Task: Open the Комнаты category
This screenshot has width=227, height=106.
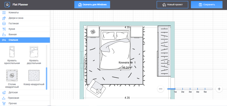Action: (x=25, y=13)
